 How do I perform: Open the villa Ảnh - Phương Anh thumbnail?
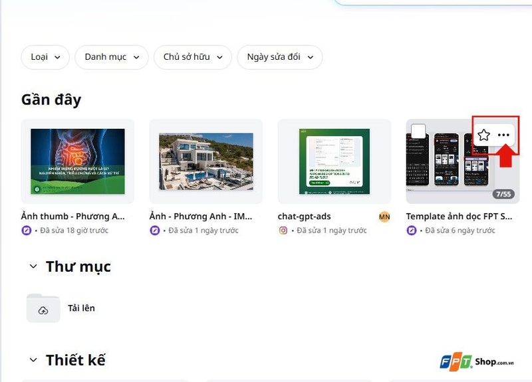pyautogui.click(x=206, y=161)
